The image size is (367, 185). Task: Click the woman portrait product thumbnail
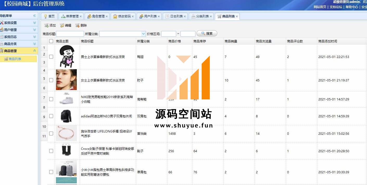[66, 80]
